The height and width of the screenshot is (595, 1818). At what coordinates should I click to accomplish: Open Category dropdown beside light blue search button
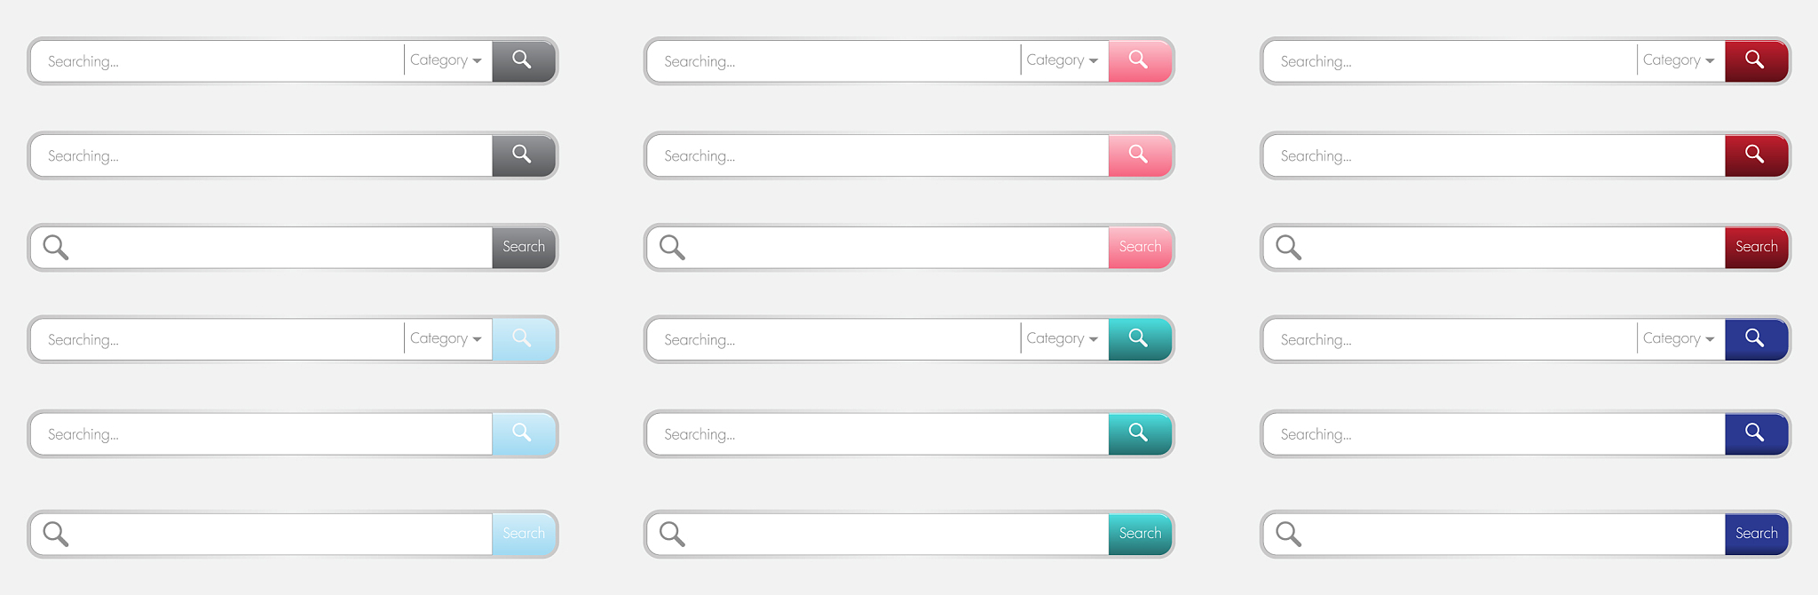point(447,338)
